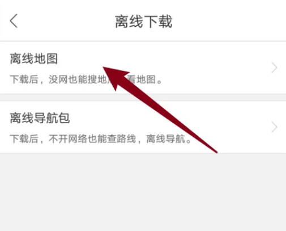The width and height of the screenshot is (286, 231).
Task: Click 下载后 at start of 离线地图 description
Action: tap(24, 79)
